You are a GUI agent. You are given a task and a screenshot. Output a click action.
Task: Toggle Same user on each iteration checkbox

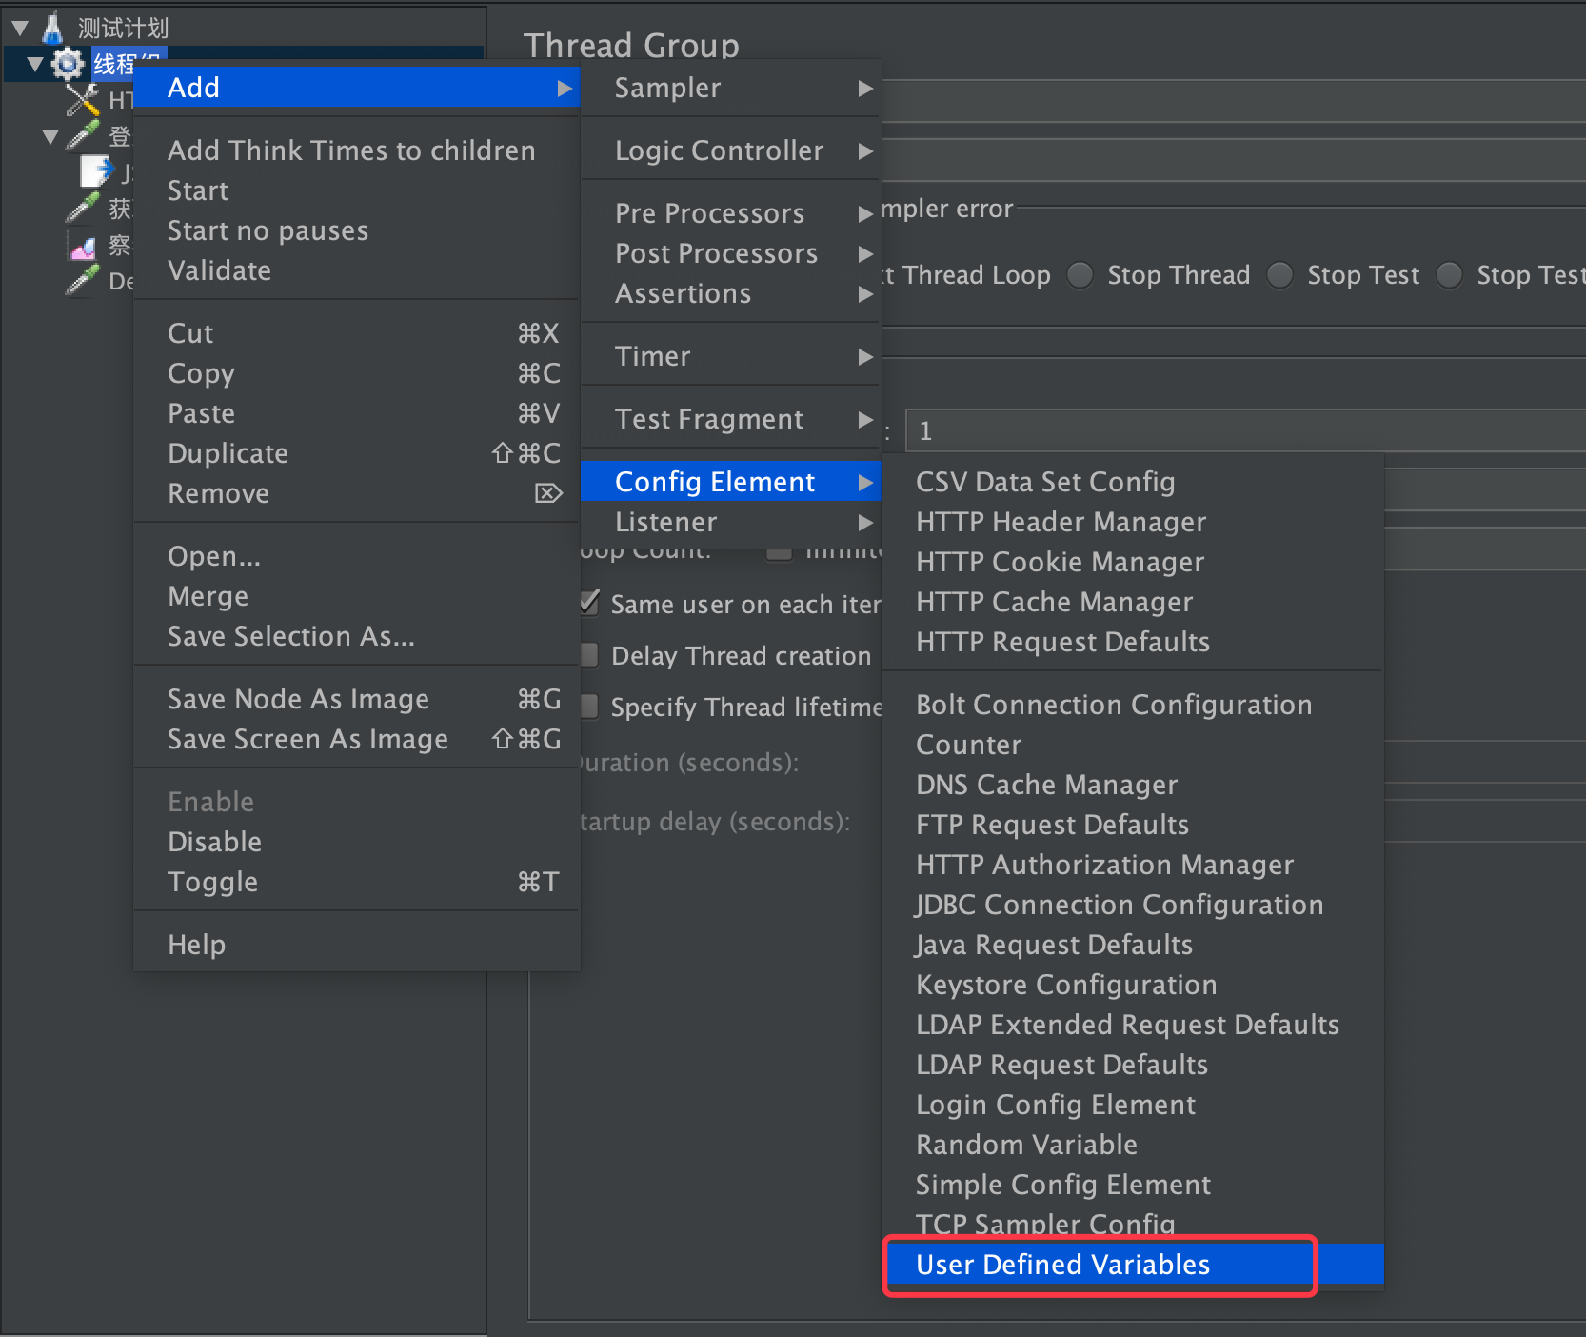(589, 603)
